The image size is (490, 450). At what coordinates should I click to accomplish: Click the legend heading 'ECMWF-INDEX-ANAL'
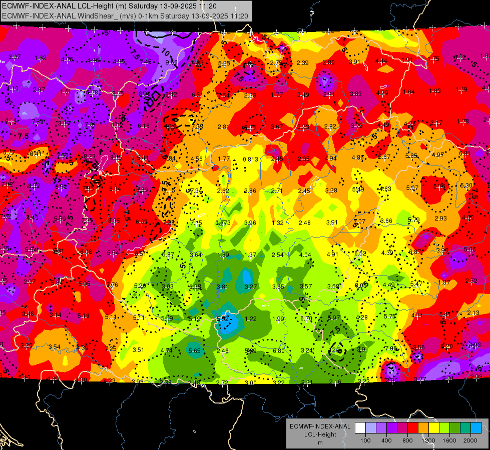pos(320,426)
